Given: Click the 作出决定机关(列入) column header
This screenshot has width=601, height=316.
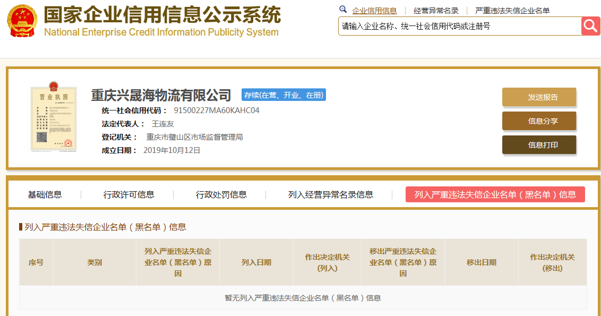Looking at the screenshot, I should (328, 262).
